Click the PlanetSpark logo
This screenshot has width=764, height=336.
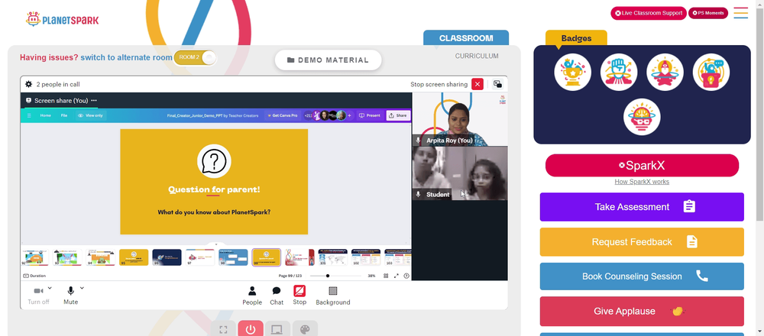(x=63, y=20)
